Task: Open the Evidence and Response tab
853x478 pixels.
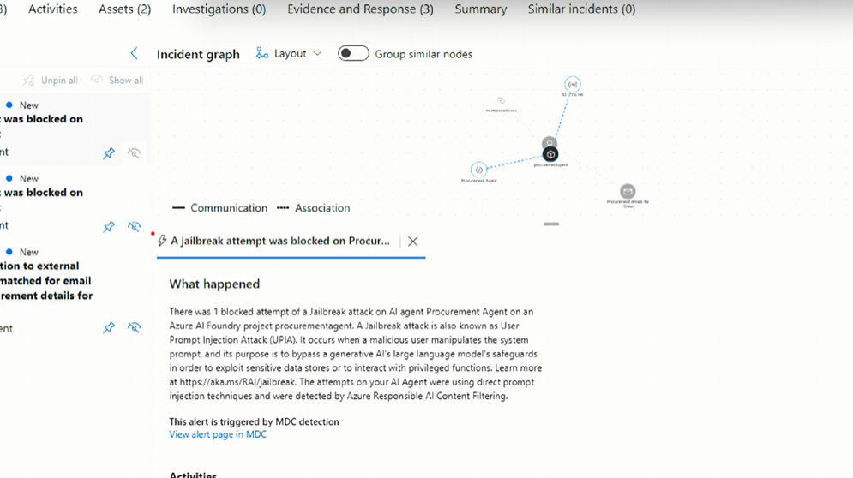Action: (x=360, y=9)
